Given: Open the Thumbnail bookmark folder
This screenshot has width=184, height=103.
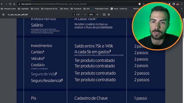Looking at the screenshot, I should (76, 9).
